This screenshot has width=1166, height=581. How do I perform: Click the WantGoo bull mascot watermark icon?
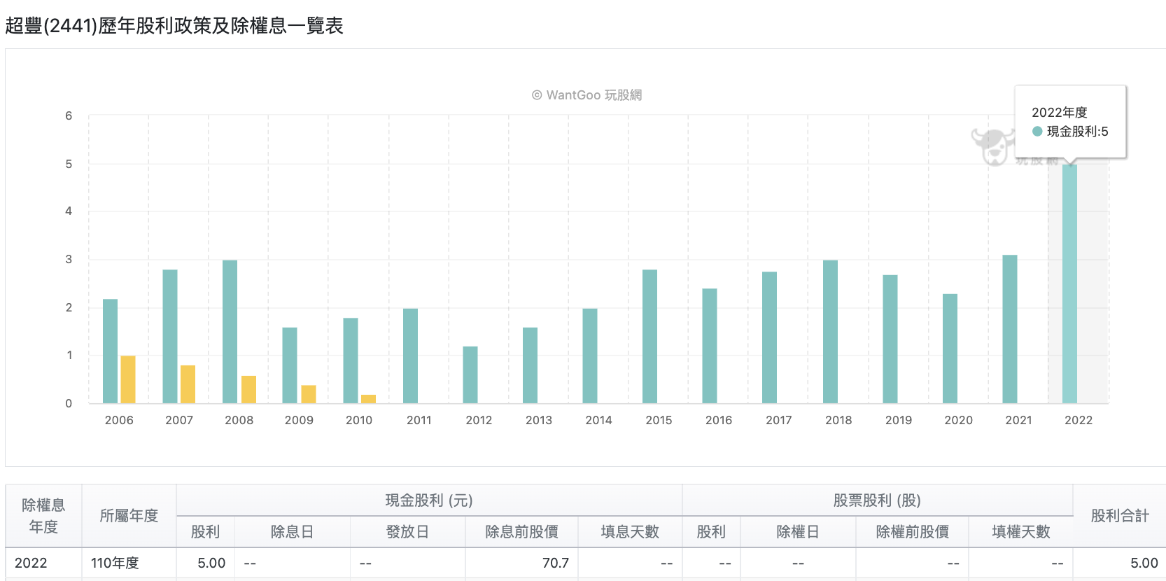point(992,146)
